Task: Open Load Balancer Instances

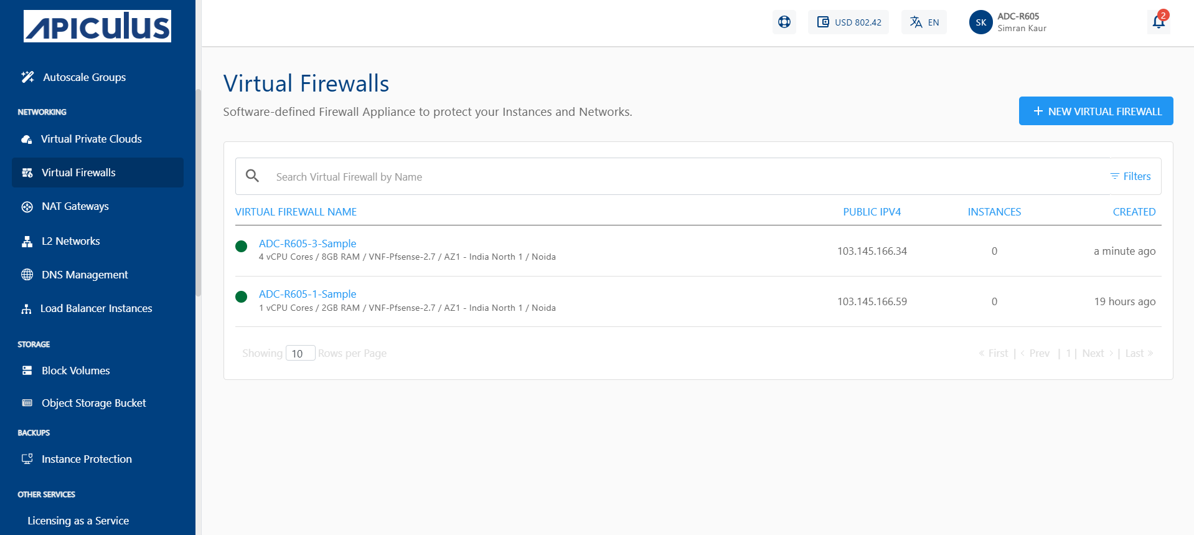Action: pos(96,309)
